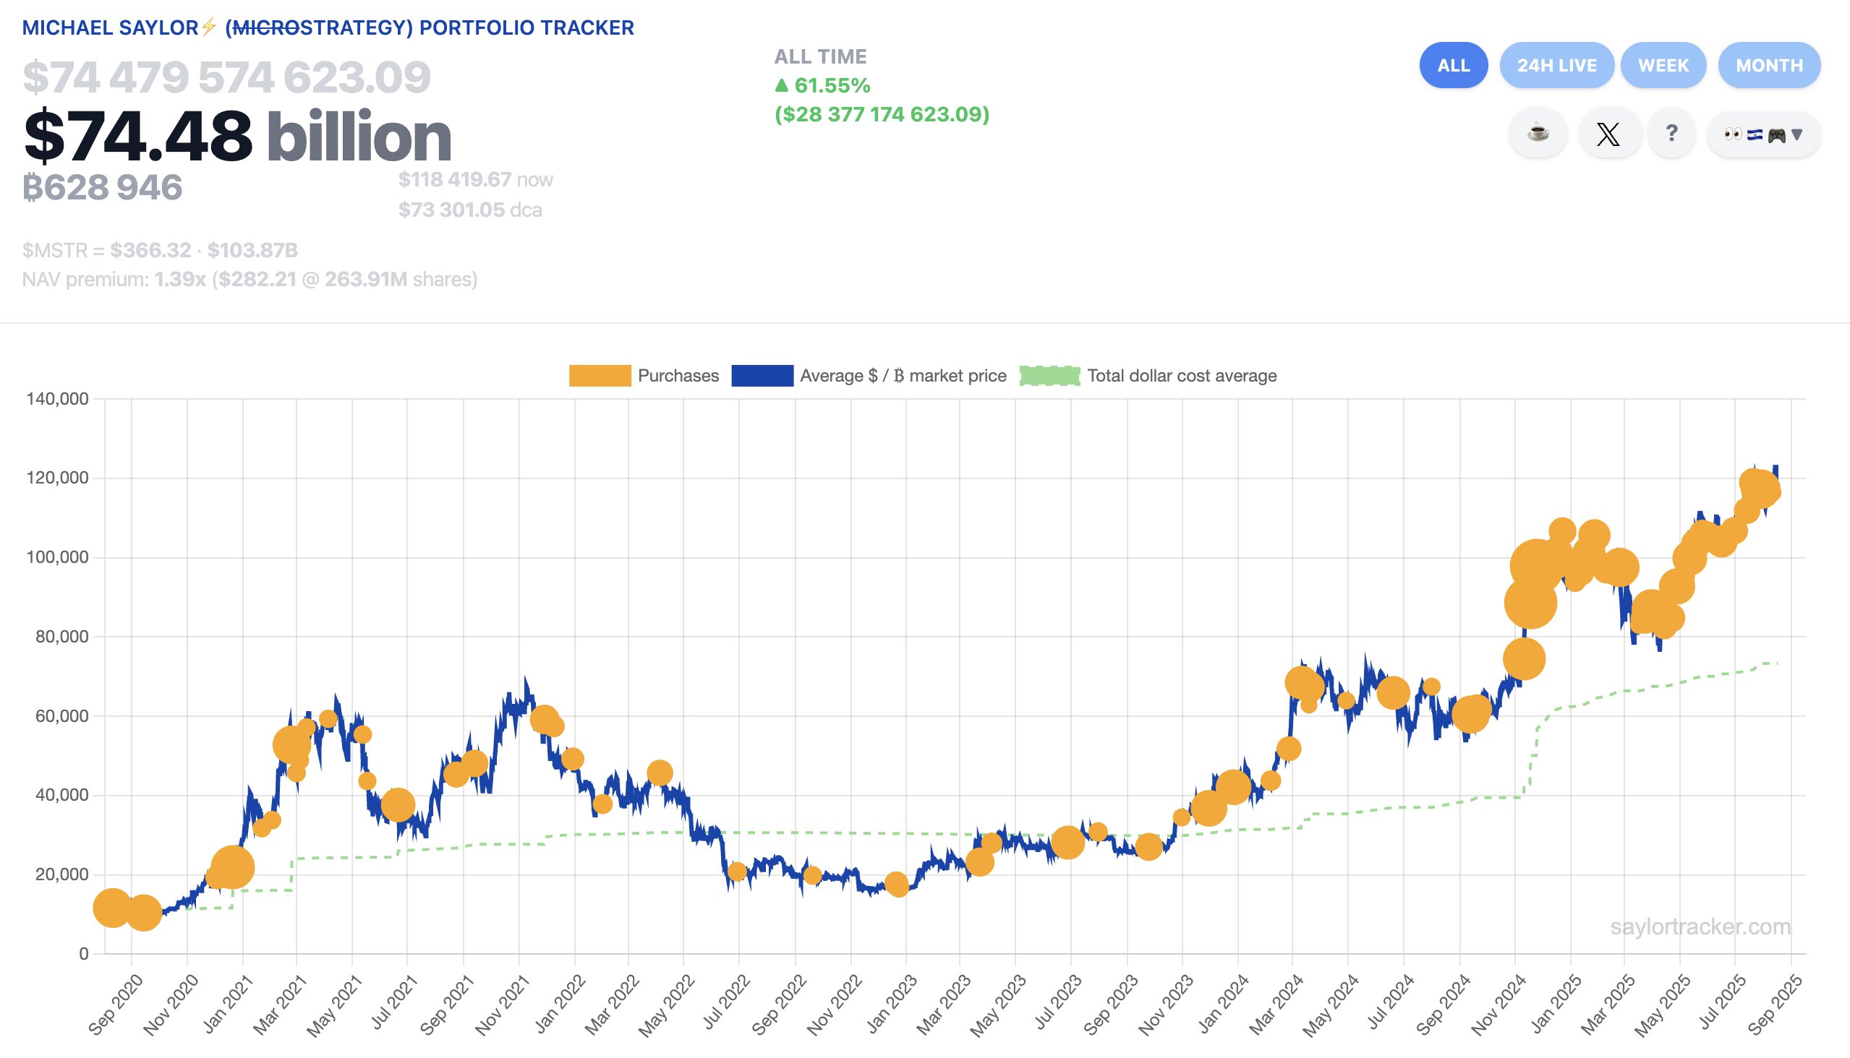Image resolution: width=1850 pixels, height=1058 pixels.
Task: Toggle Average $ / ₿ market price legend
Action: [903, 376]
